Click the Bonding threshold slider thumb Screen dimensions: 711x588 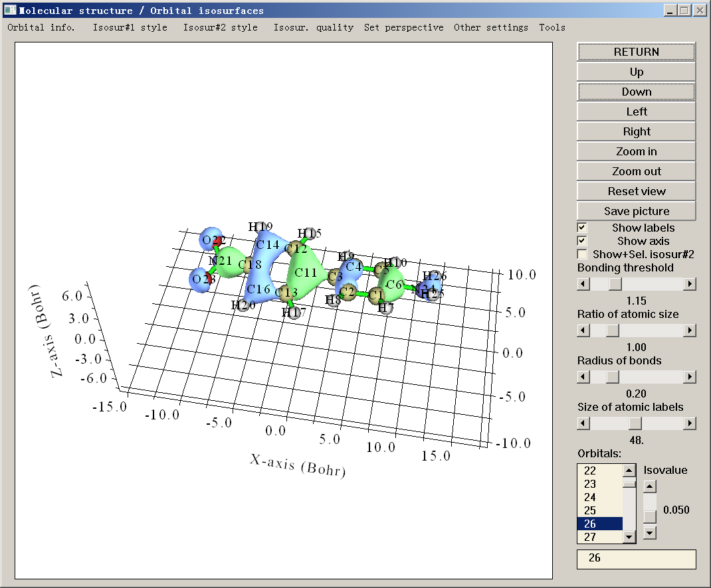point(615,284)
